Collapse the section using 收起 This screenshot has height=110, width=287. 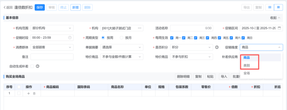coord(275,18)
